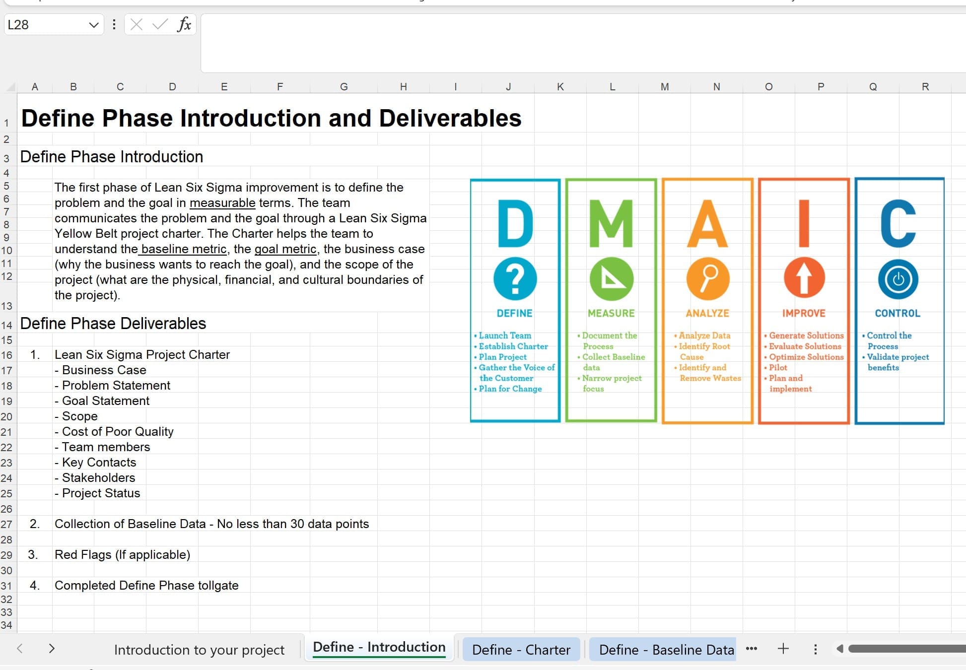Click the Enter checkmark formula bar icon
The image size is (966, 670).
coord(159,24)
